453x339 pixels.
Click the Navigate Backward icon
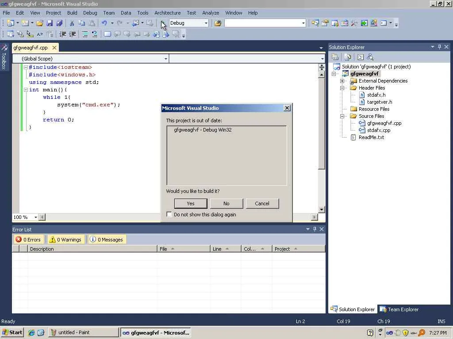135,23
